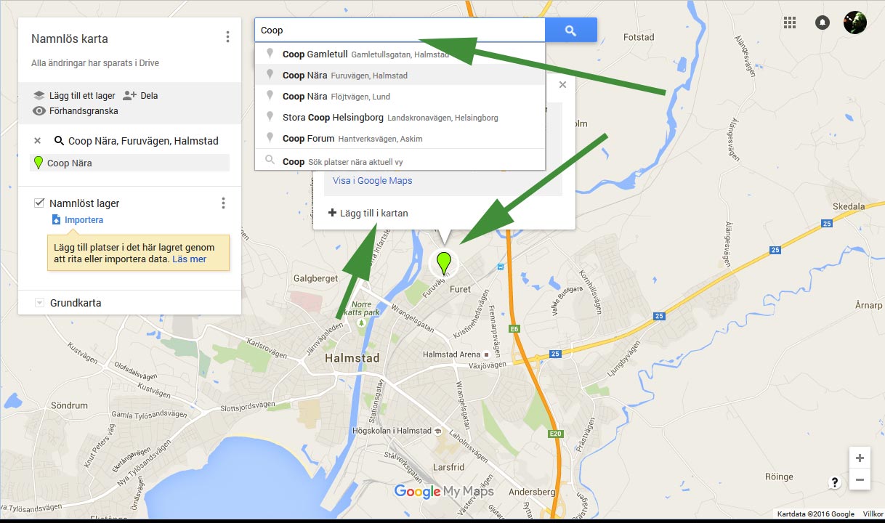Click the green Coop Nära map pin
Image resolution: width=885 pixels, height=523 pixels.
click(x=443, y=262)
